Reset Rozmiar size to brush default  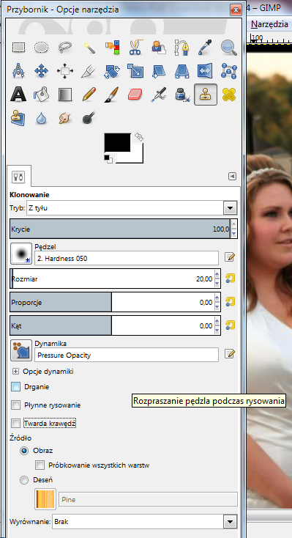click(230, 279)
